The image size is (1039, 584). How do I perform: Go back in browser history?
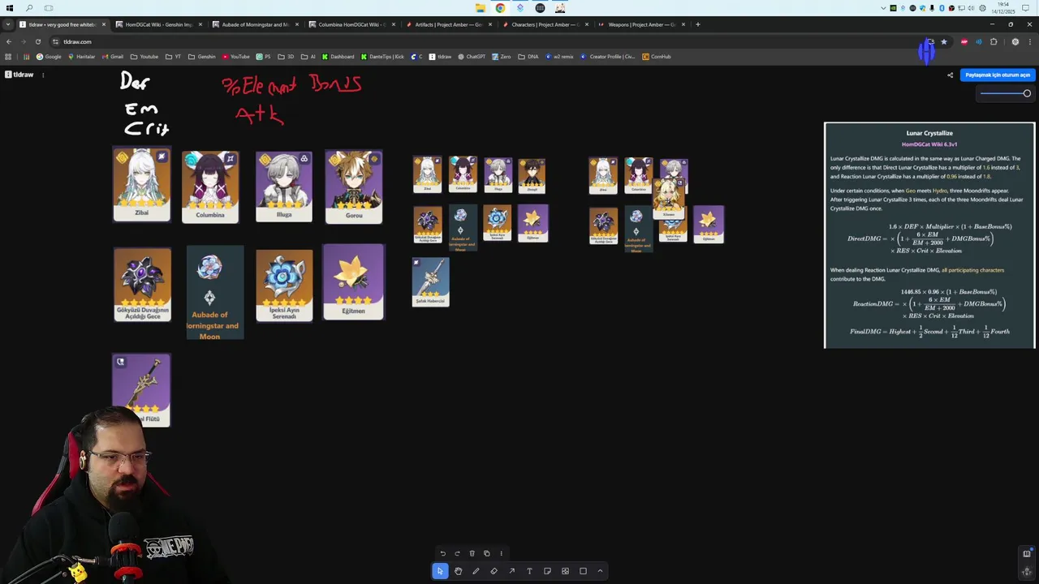tap(8, 41)
